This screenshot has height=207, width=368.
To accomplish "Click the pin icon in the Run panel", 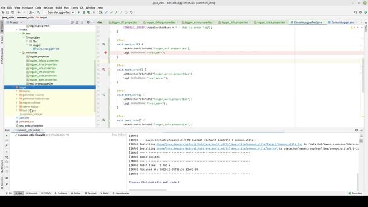I will point(6,185).
